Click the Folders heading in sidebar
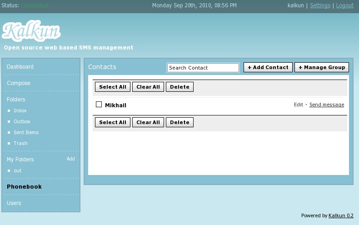The image size is (359, 225). 16,99
